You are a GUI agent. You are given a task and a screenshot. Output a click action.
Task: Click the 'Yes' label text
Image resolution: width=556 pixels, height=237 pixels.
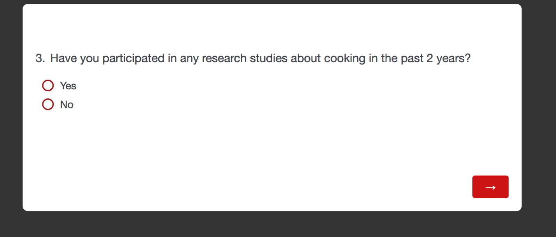(68, 86)
